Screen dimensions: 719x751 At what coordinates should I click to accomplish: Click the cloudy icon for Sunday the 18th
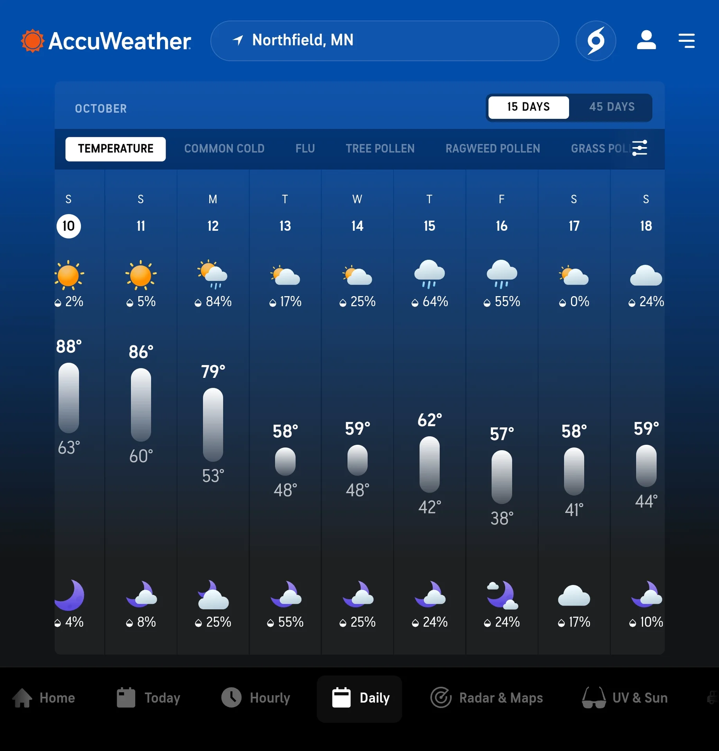click(x=646, y=275)
